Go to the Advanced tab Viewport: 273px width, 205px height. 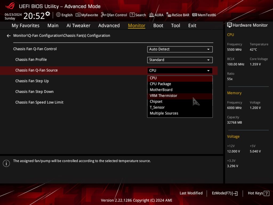[109, 26]
